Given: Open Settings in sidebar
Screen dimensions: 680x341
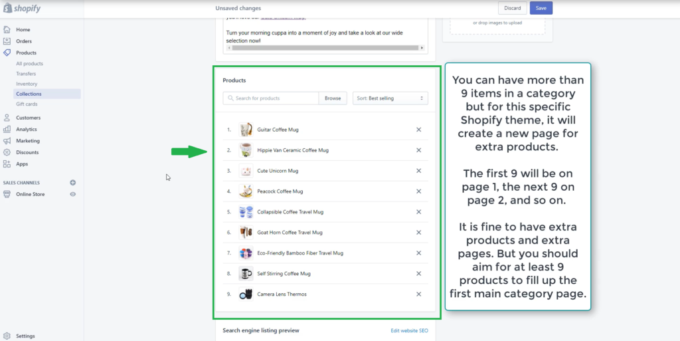Looking at the screenshot, I should (26, 336).
